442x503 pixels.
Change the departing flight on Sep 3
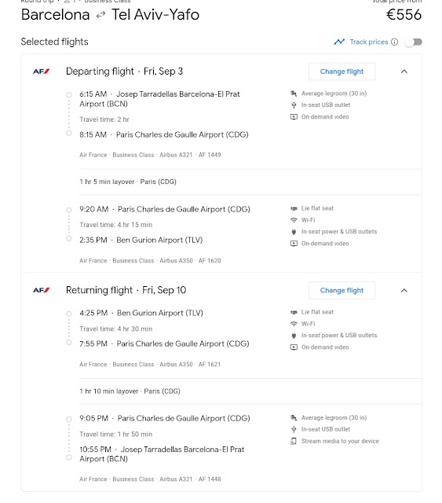point(342,72)
